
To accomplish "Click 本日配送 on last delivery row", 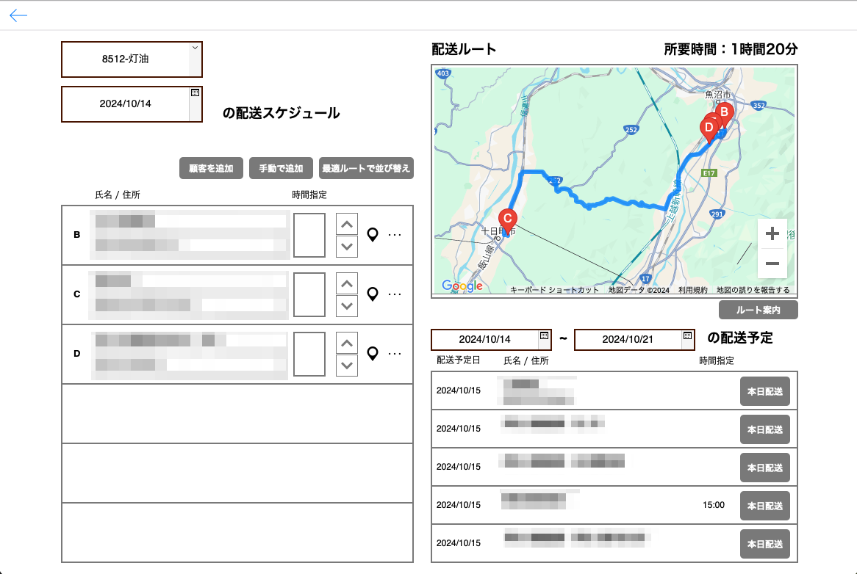I will coord(764,544).
